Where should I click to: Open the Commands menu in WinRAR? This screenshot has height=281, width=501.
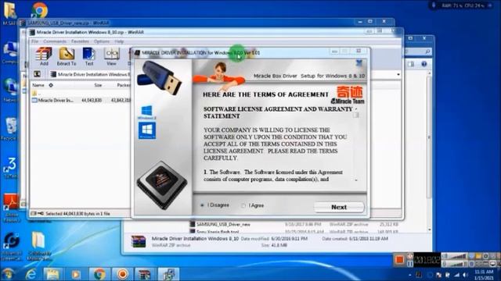click(x=55, y=41)
